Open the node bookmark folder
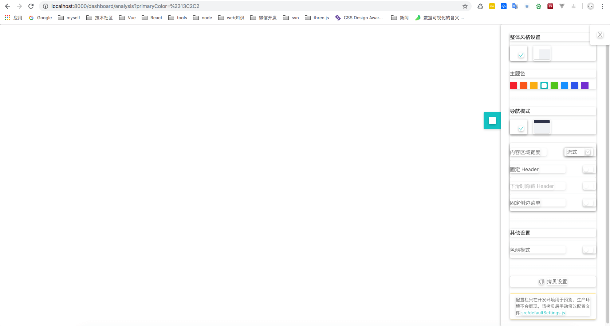610x326 pixels. point(202,17)
